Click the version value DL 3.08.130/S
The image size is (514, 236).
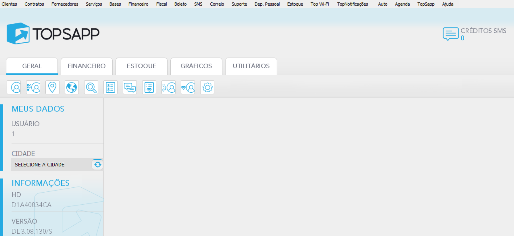point(32,231)
